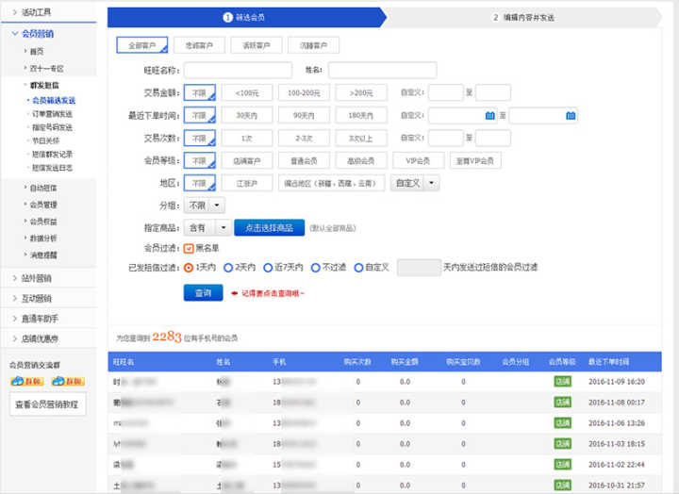The width and height of the screenshot is (679, 494).
Task: Open the start date calendar icon
Action: click(489, 116)
